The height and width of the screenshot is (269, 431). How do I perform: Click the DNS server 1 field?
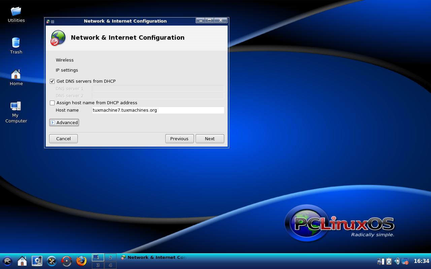[x=158, y=89]
